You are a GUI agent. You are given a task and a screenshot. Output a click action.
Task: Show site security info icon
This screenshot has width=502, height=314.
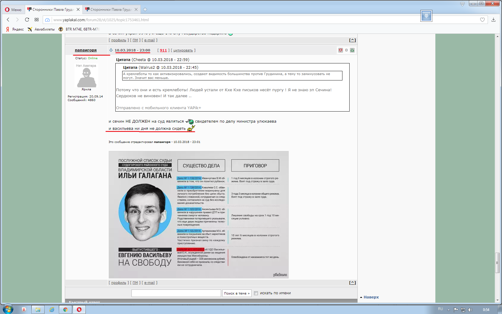(x=47, y=20)
